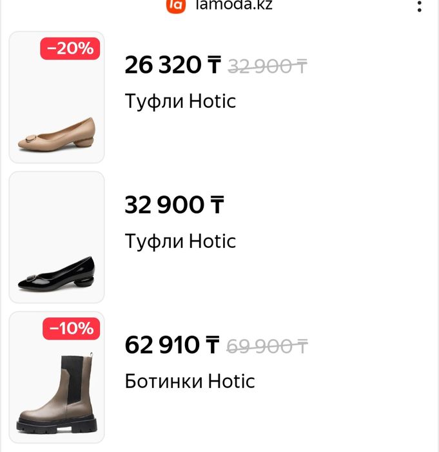Click the crossed-out 32 900 ₸ old price
Screen dimensions: 439x452
coord(268,65)
